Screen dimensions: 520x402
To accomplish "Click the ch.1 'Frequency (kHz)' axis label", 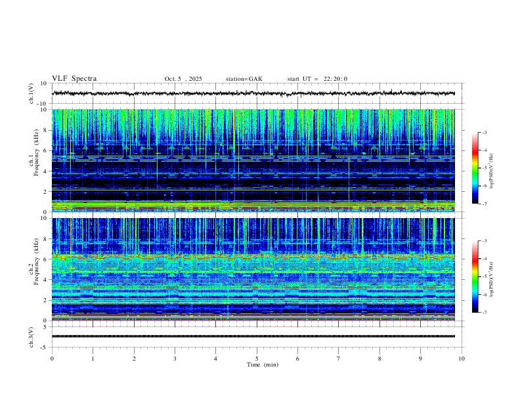I will 36,152.
